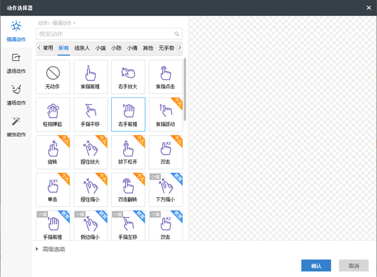
Task: Open the 强调动作 category in sidebar
Action: [16, 31]
